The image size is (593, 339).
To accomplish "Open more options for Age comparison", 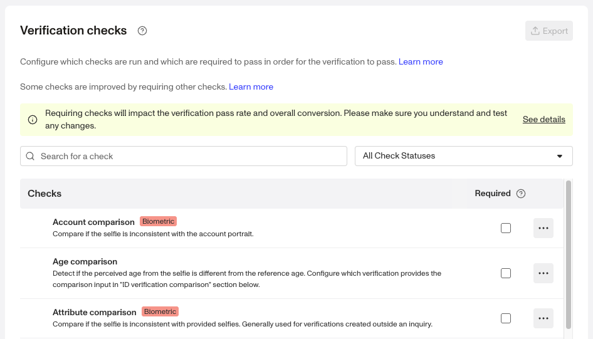I will point(543,273).
